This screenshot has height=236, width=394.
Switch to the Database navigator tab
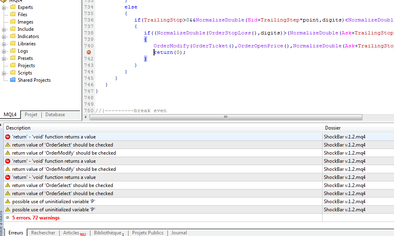tap(55, 115)
